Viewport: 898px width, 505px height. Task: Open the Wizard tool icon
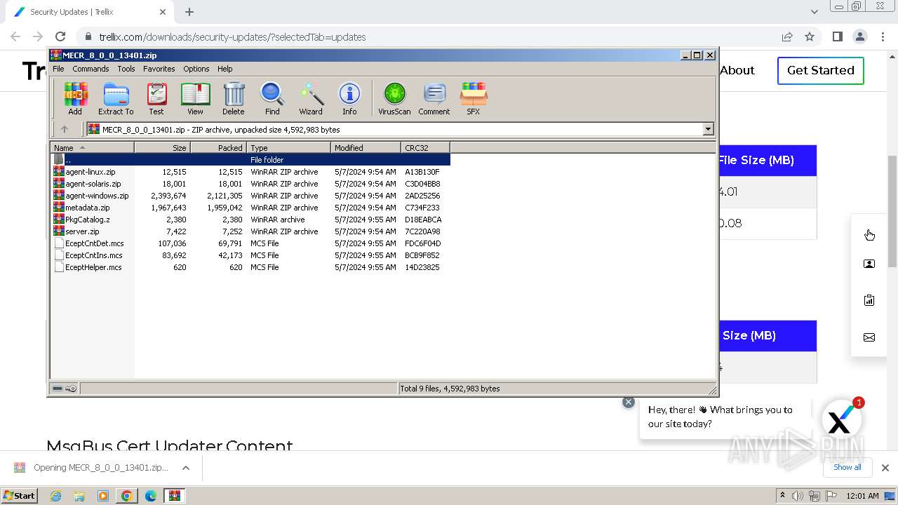pyautogui.click(x=311, y=99)
